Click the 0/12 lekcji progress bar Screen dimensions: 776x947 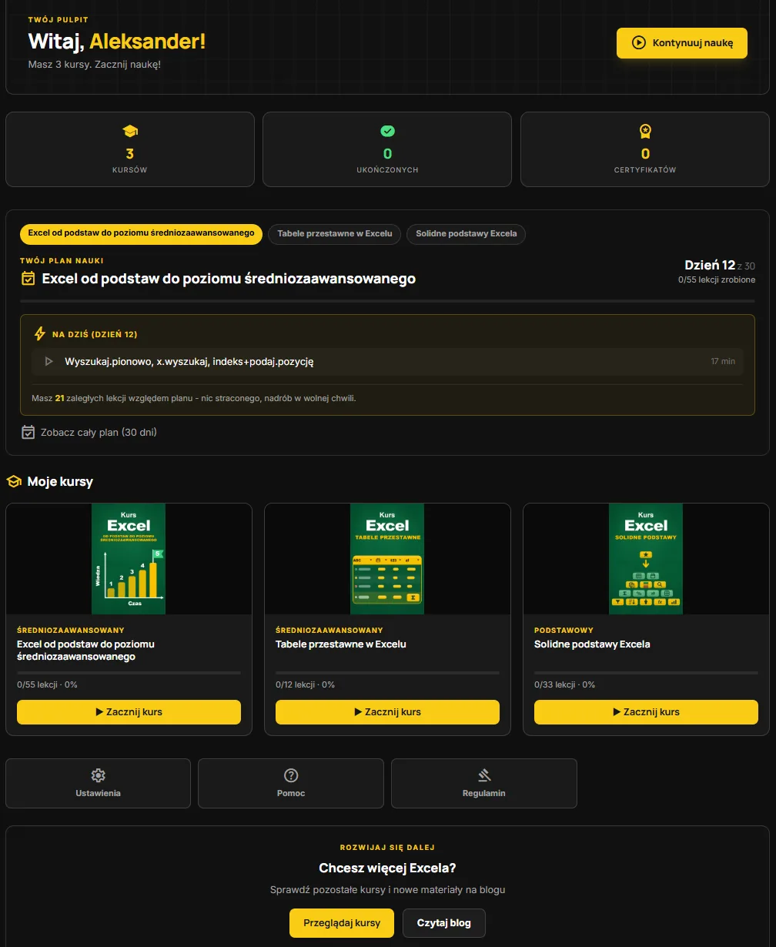click(387, 673)
